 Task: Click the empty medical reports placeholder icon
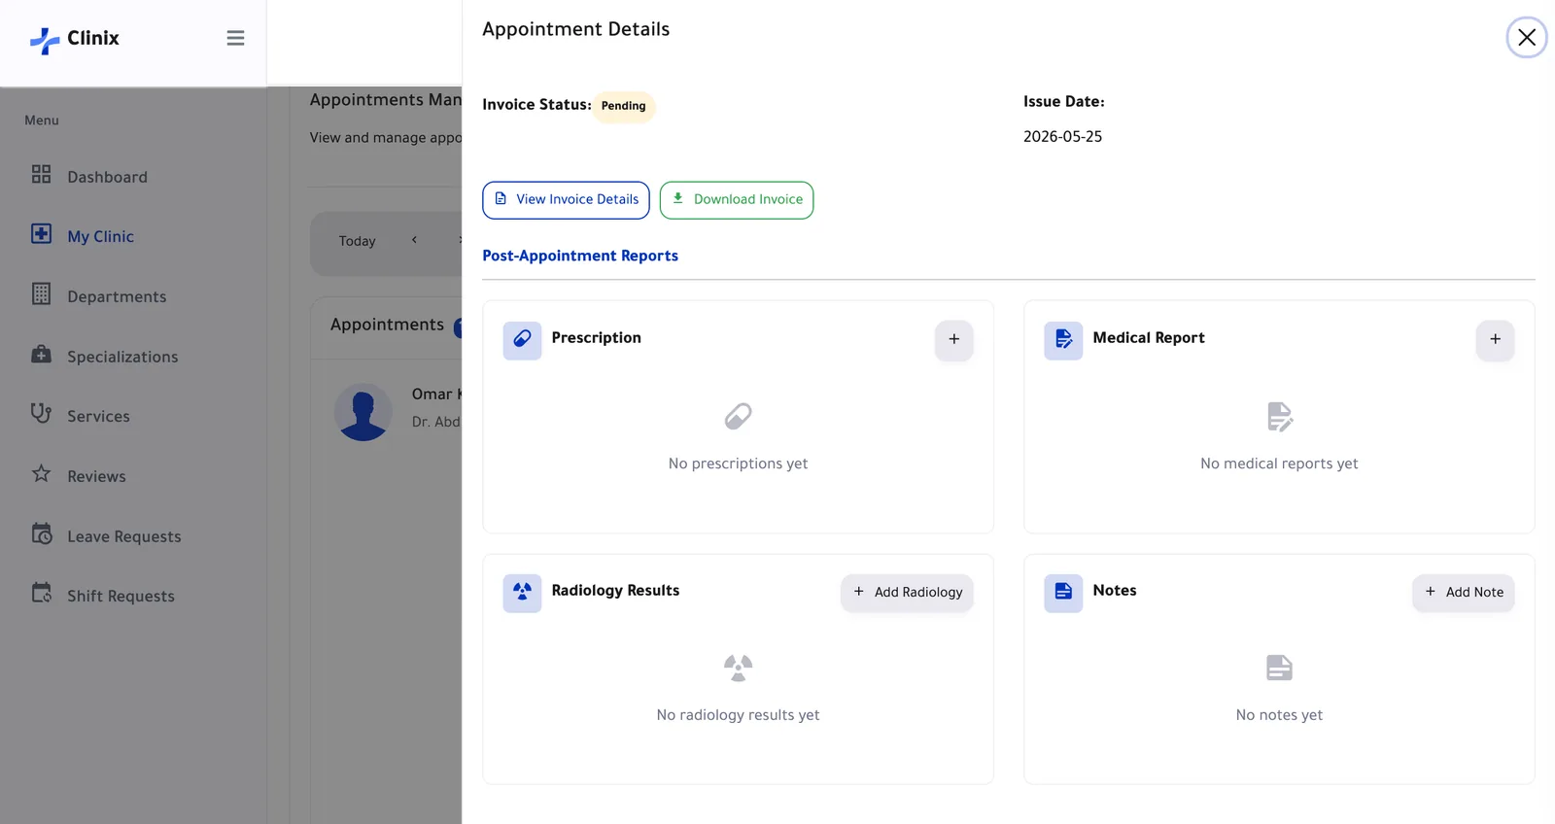1279,417
